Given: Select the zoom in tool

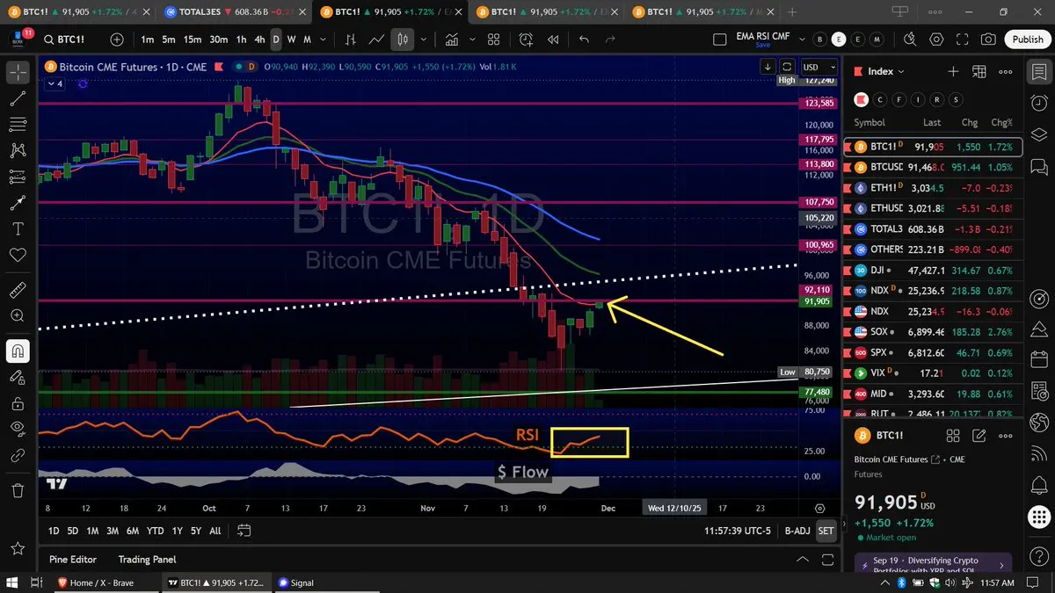Looking at the screenshot, I should click(x=18, y=315).
